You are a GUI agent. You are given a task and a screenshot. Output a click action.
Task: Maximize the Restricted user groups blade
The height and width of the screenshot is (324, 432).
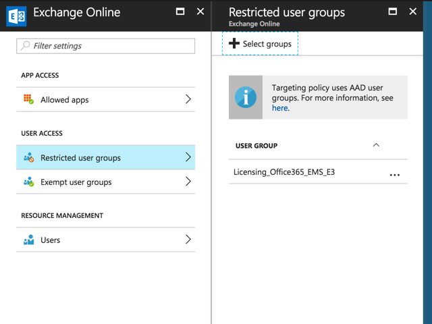tap(393, 11)
